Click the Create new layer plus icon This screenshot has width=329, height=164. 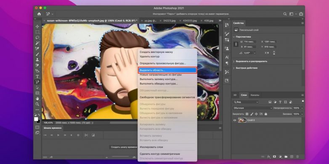292,156
